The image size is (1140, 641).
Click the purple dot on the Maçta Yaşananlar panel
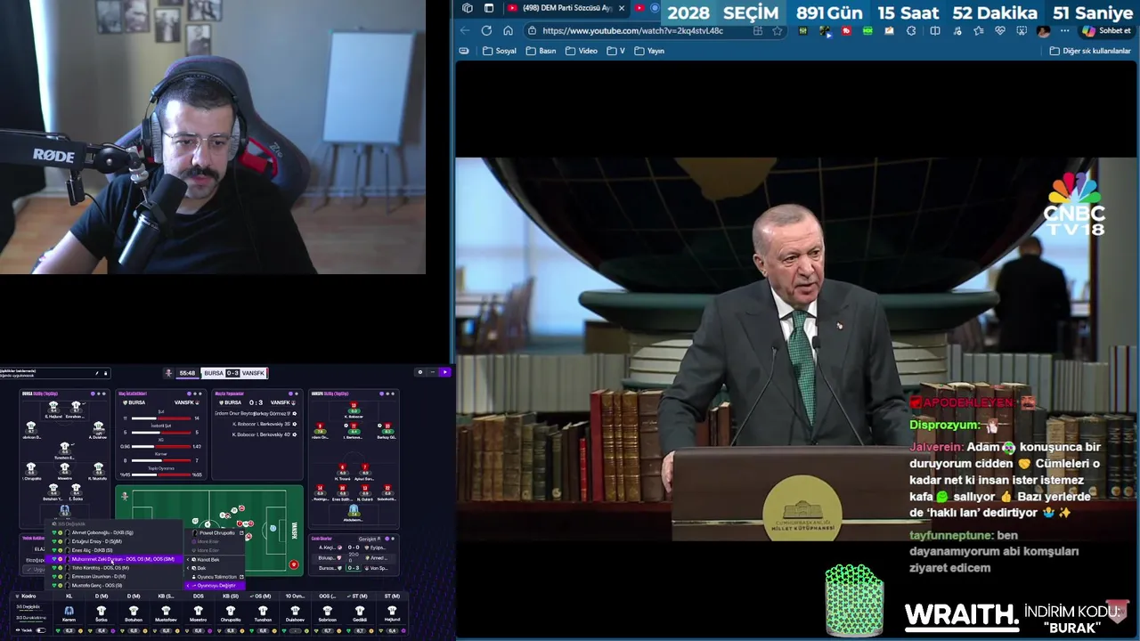[x=290, y=394]
